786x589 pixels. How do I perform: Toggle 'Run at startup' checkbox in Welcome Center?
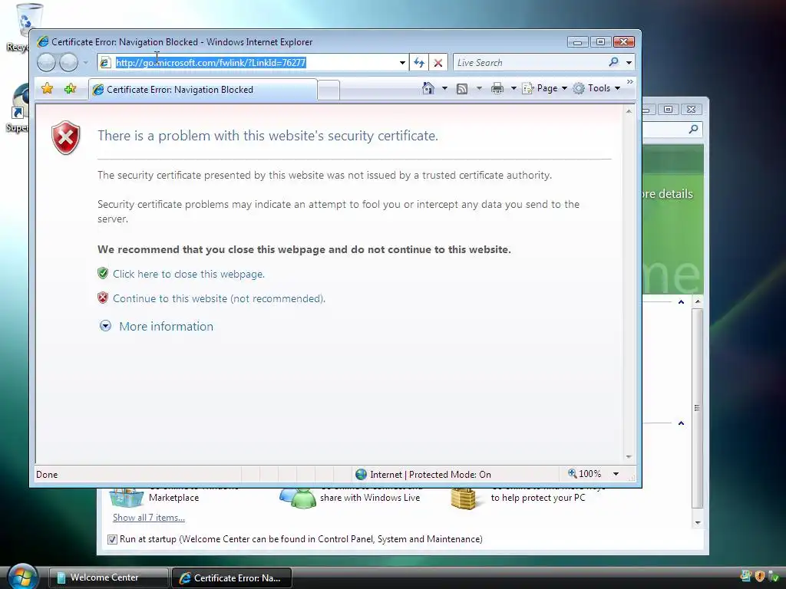tap(112, 539)
